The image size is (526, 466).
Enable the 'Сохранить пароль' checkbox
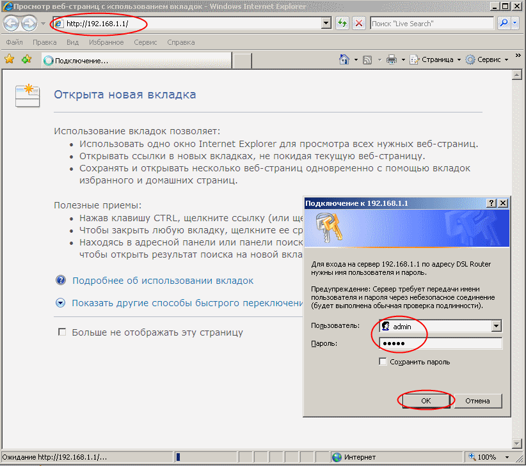[x=383, y=362]
